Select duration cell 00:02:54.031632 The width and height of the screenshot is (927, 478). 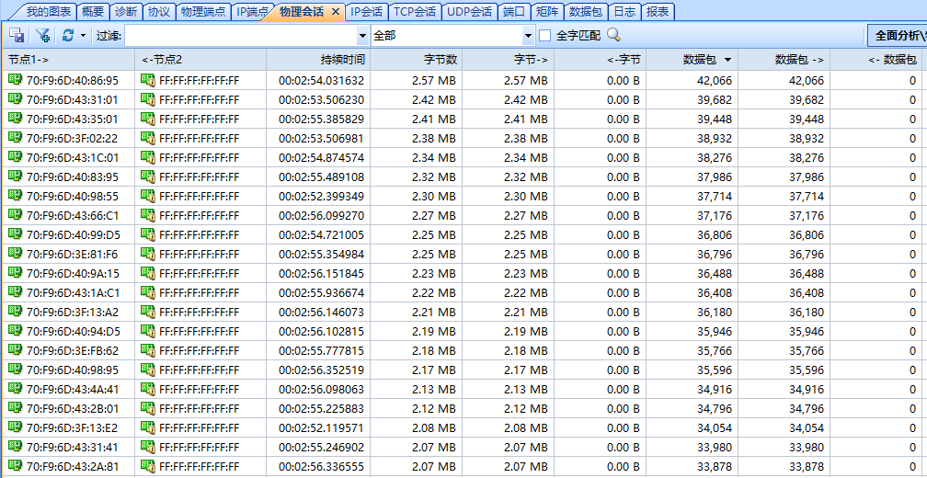pos(318,80)
